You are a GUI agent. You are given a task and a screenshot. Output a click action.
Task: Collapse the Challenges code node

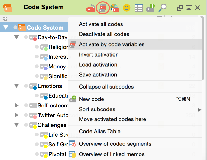coord(17,125)
